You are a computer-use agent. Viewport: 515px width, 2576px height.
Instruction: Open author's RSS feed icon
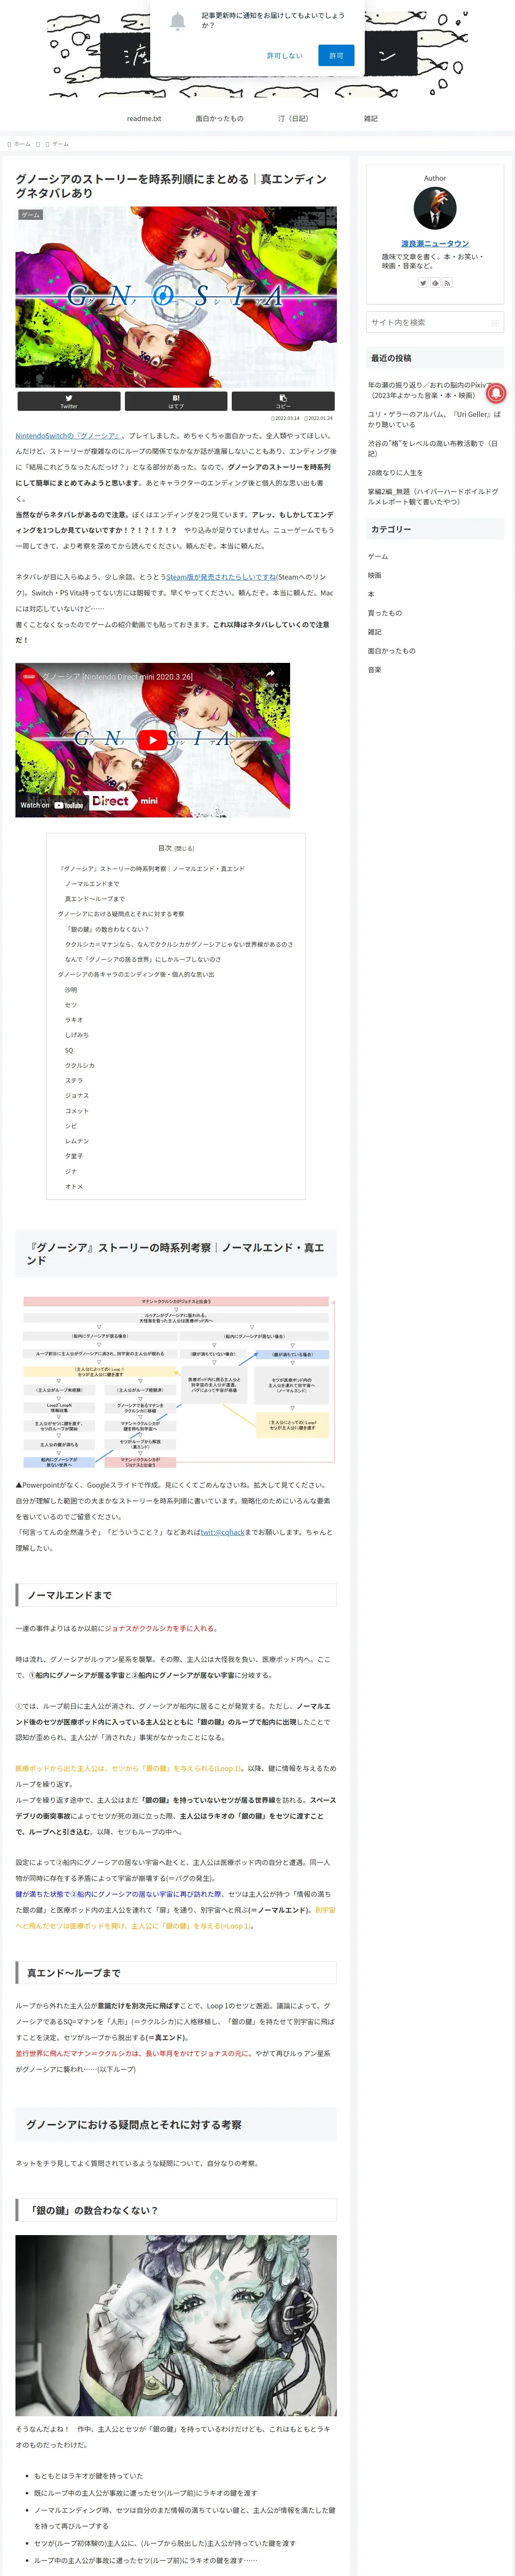pyautogui.click(x=447, y=283)
